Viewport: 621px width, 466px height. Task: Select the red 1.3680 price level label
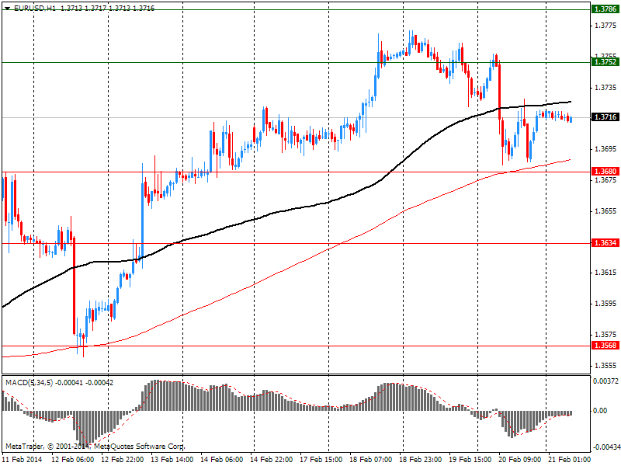click(605, 172)
